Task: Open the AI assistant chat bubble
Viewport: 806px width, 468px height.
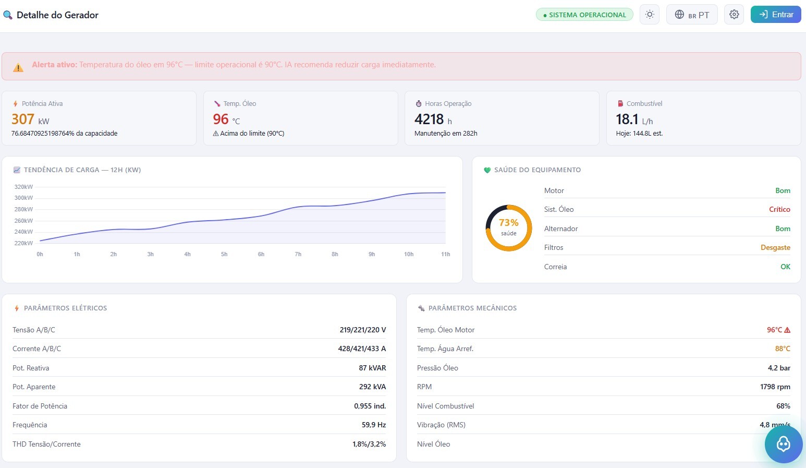Action: tap(784, 444)
